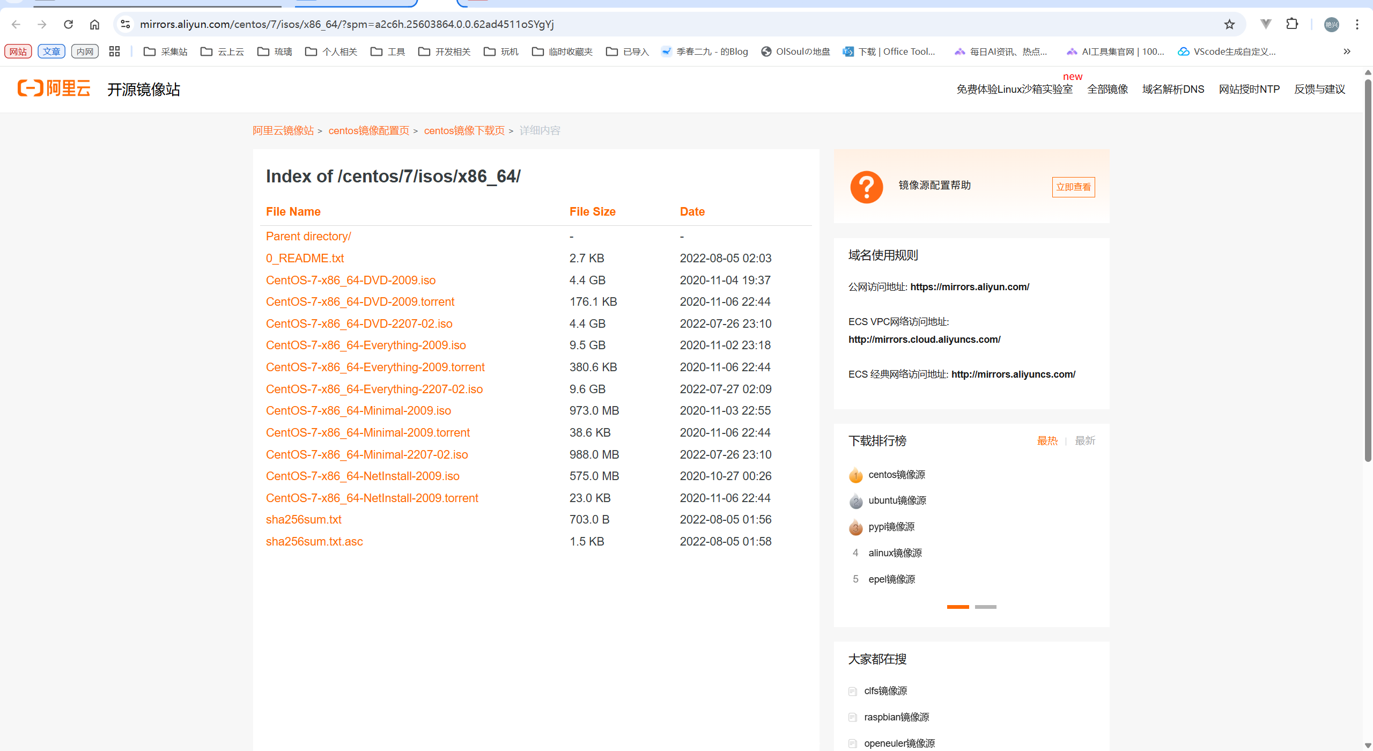Click the 立即查看 button
Image resolution: width=1373 pixels, height=751 pixels.
pyautogui.click(x=1073, y=187)
